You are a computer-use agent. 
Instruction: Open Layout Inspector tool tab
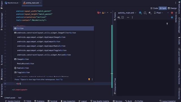pos(168,101)
